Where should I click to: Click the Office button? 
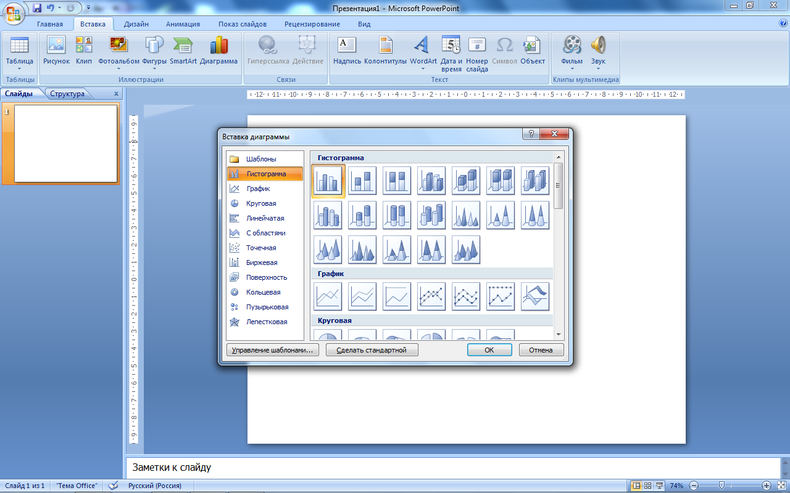pos(14,14)
